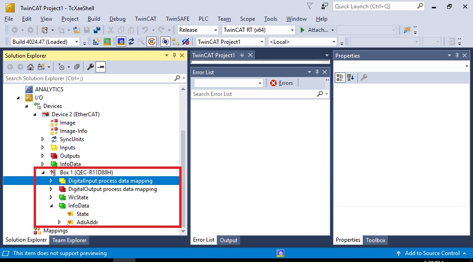Select the Mappings tree item
This screenshot has width=473, height=262.
tap(55, 231)
